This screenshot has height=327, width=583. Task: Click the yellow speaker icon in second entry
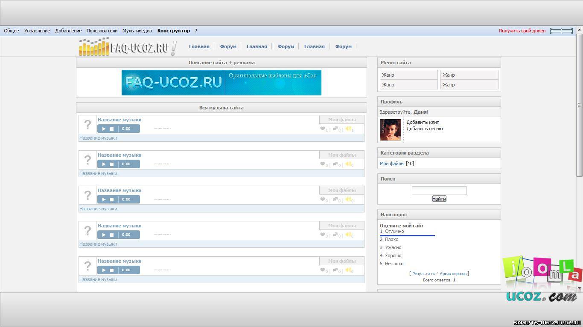[348, 164]
